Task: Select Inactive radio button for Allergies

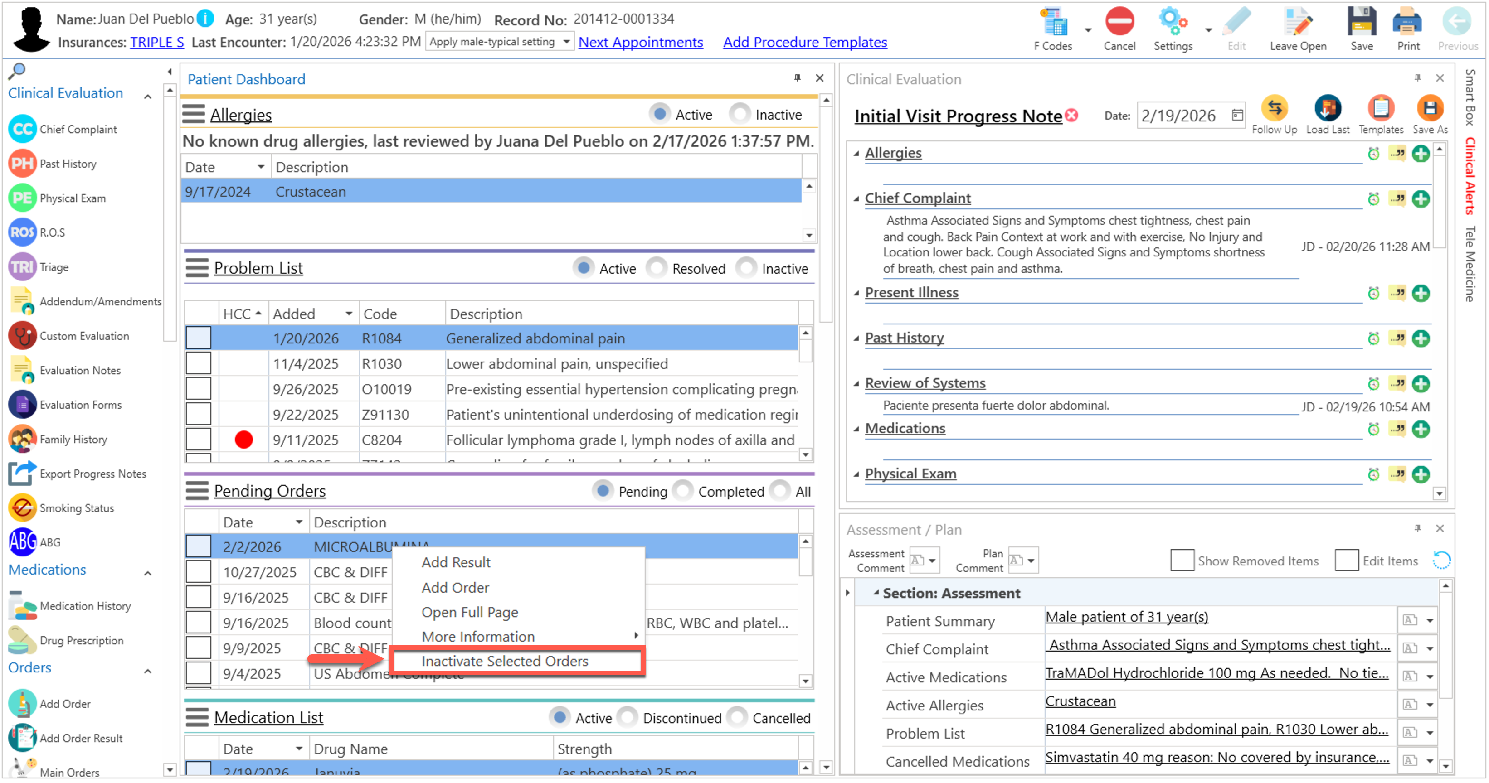Action: (740, 114)
